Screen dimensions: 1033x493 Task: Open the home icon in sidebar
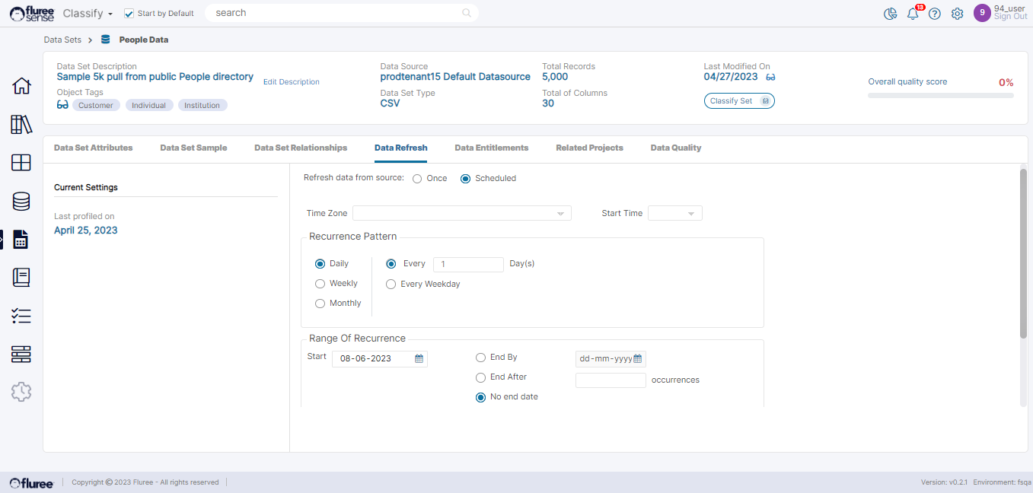[21, 86]
